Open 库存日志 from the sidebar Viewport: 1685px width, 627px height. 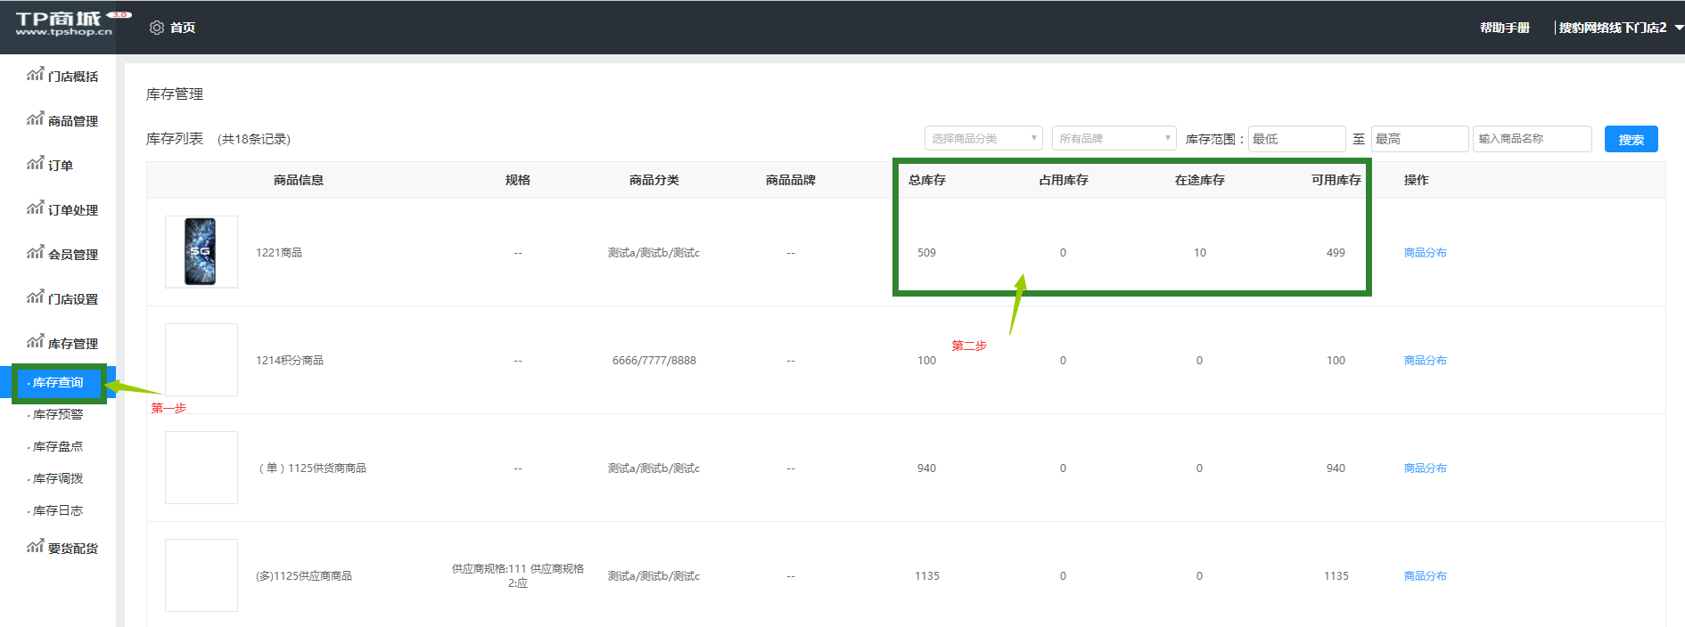coord(58,511)
